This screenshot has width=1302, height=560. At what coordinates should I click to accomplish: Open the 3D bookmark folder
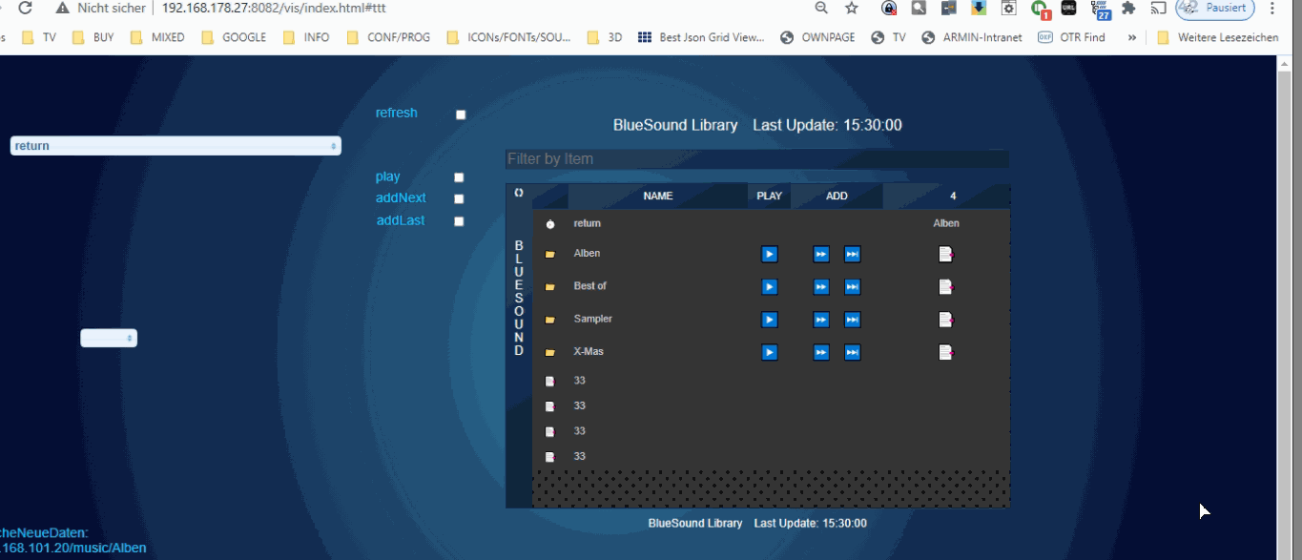(x=605, y=37)
